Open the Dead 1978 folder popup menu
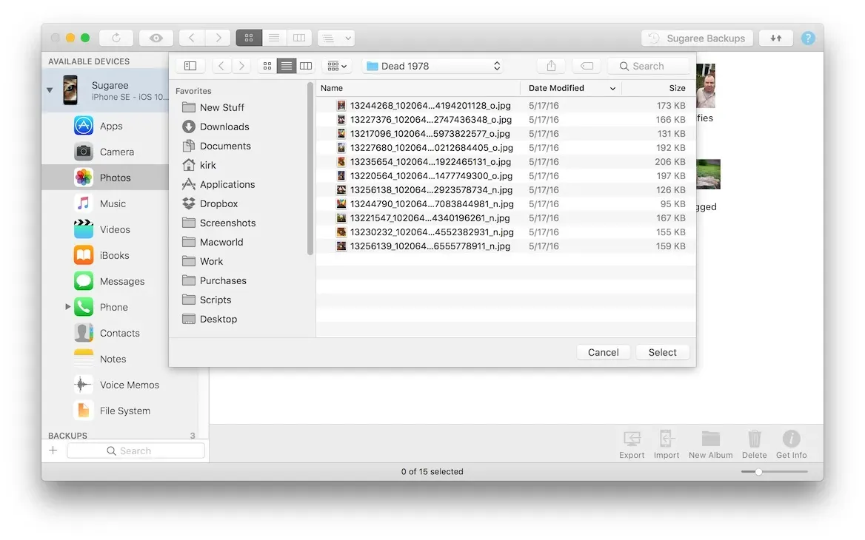Viewport: 865px width, 540px height. click(432, 65)
